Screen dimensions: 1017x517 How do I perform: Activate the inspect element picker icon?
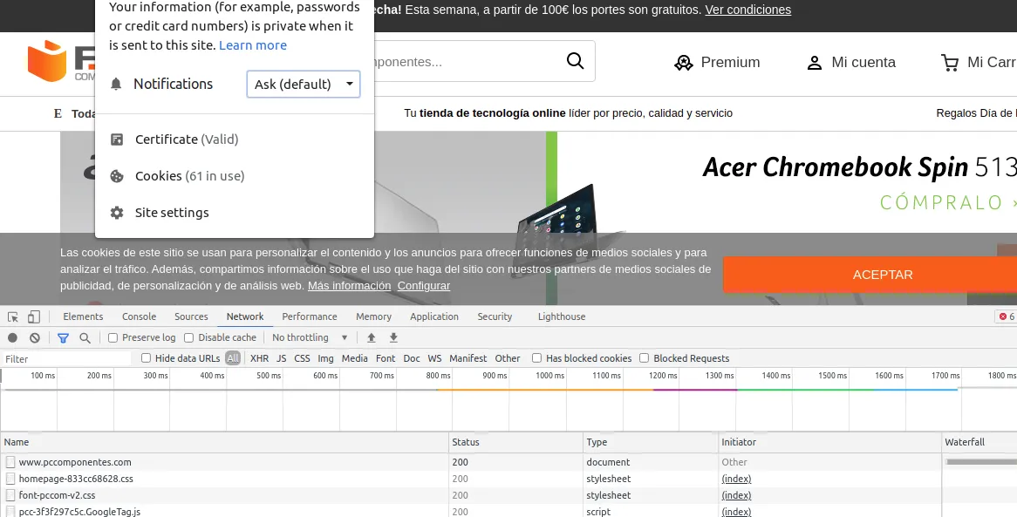point(13,316)
